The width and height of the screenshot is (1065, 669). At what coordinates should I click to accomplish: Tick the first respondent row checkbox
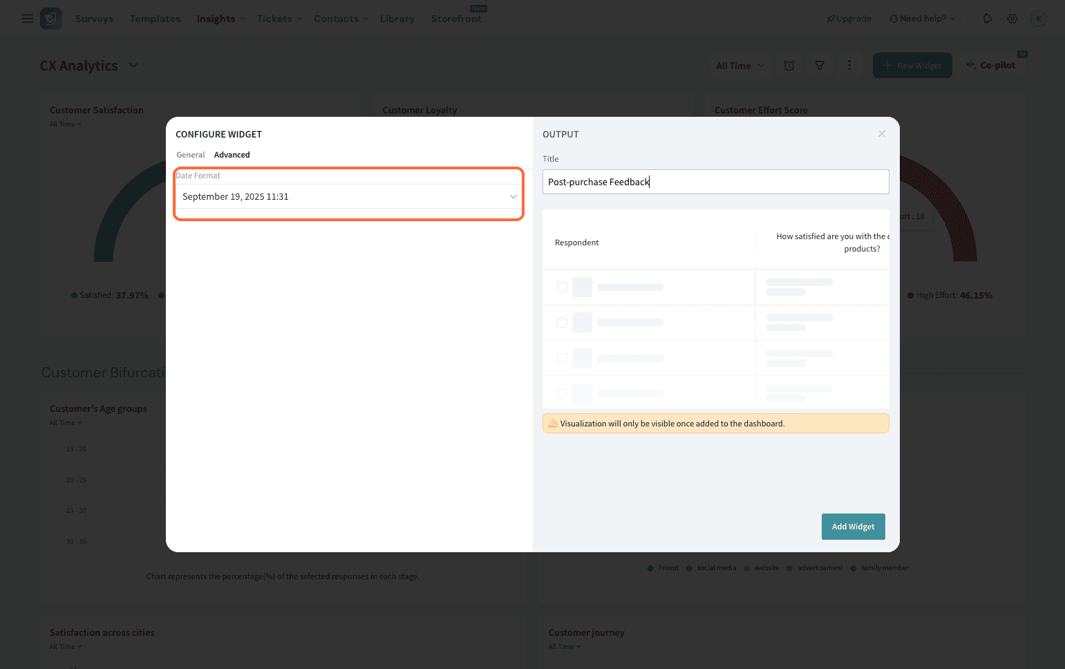pyautogui.click(x=562, y=288)
